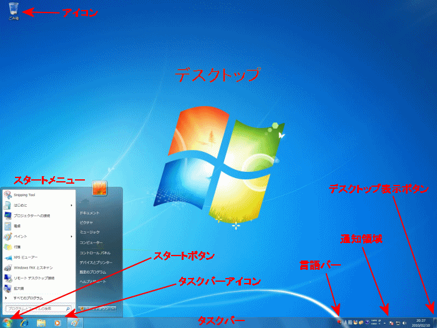Open Windows FAX とスキャン

pyautogui.click(x=39, y=267)
